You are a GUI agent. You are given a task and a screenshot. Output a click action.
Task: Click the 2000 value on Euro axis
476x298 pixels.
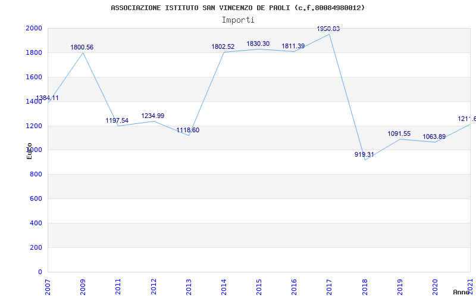(34, 28)
